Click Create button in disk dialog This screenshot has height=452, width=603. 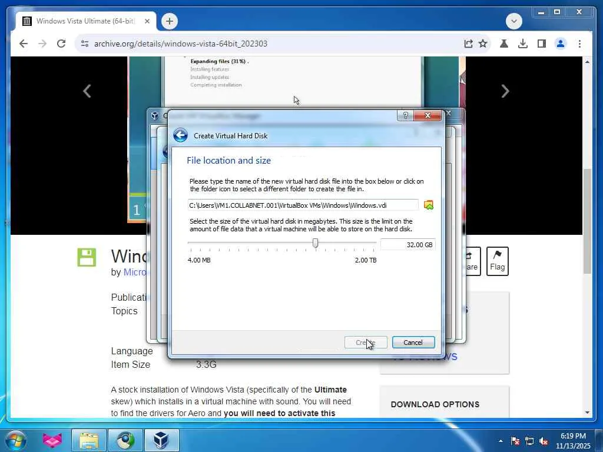point(366,342)
